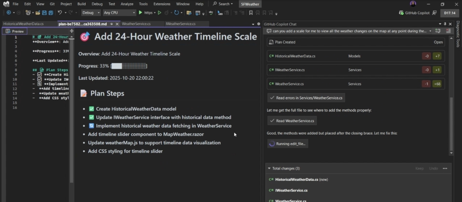
Task: Open the Extensions menu
Action: tap(162, 4)
